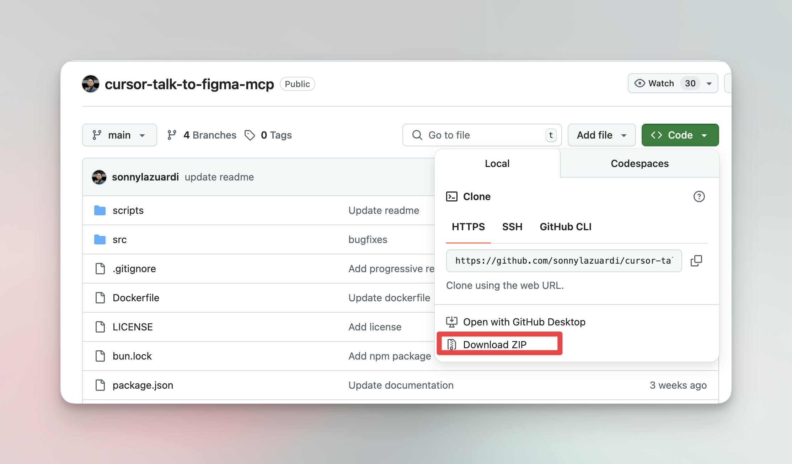Click the copy URL to clipboard icon
Image resolution: width=792 pixels, height=464 pixels.
(696, 261)
